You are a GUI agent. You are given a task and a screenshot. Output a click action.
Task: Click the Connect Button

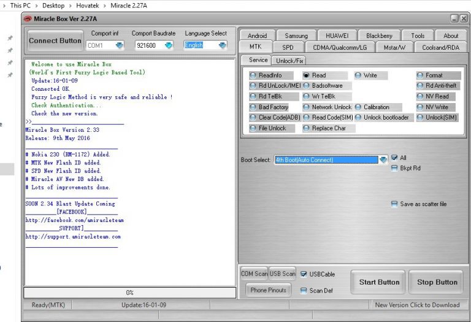(55, 41)
